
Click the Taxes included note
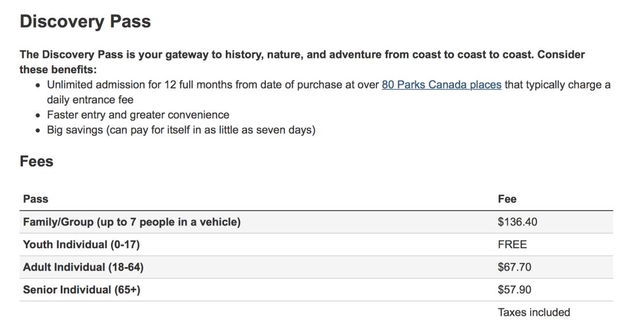pyautogui.click(x=534, y=312)
